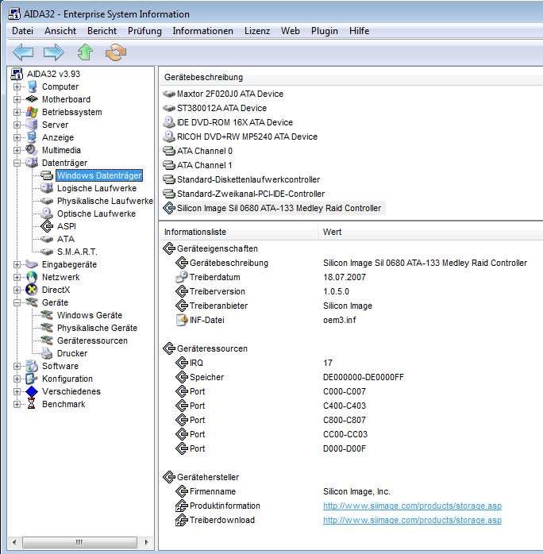543x554 pixels.
Task: Click the green up arrow toolbar icon
Action: point(85,52)
